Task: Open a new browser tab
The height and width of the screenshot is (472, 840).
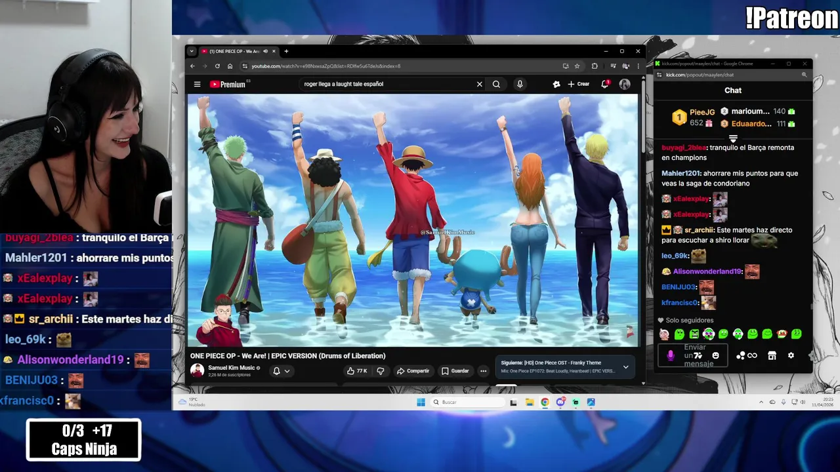Action: [x=286, y=51]
